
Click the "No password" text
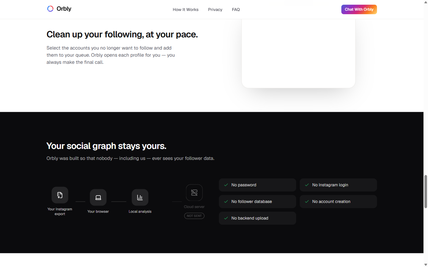[x=244, y=185]
